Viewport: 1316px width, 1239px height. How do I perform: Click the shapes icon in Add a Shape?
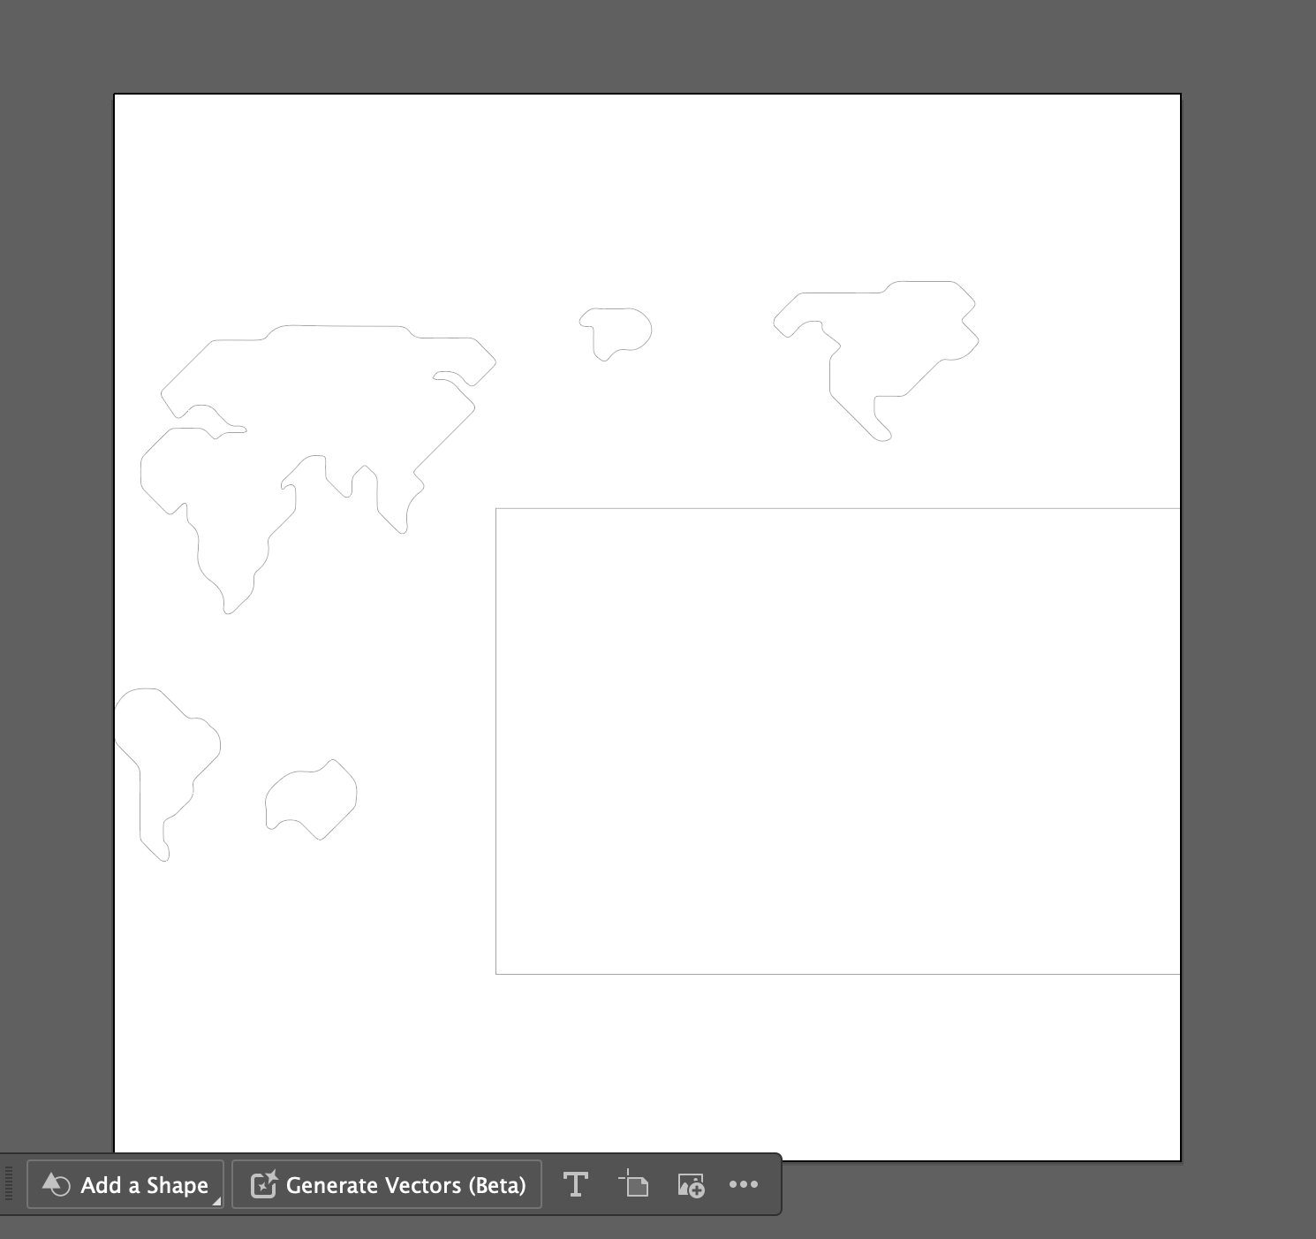tap(56, 1184)
